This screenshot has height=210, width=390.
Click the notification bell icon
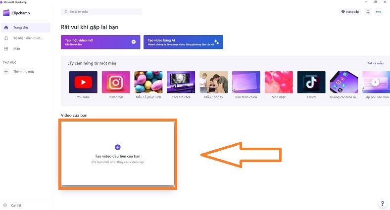point(368,11)
